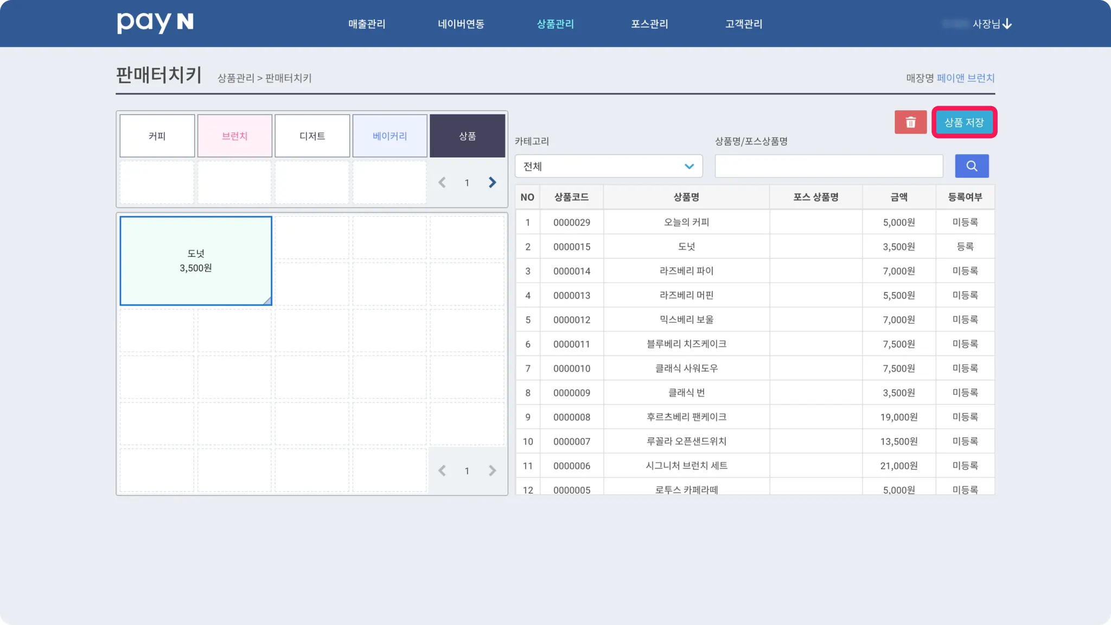1111x625 pixels.
Task: Open the 카테고리 전체 dropdown
Action: pos(608,166)
